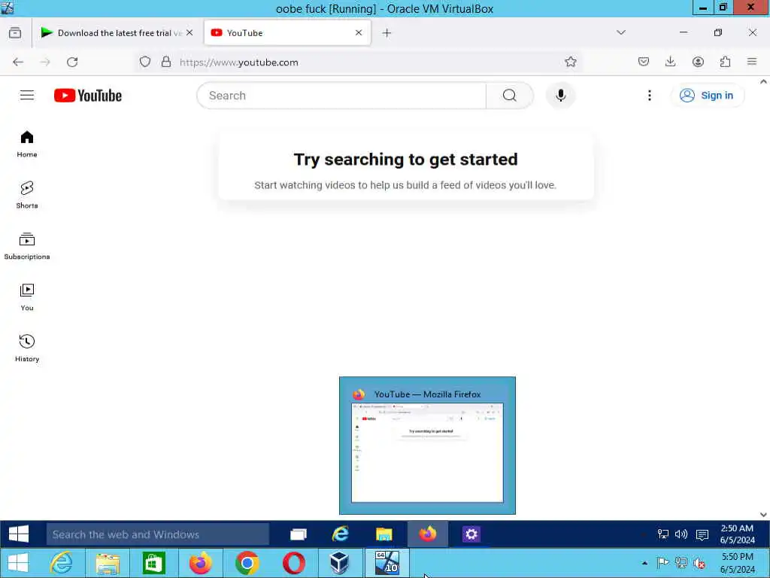Open File Explorer in guest taskbar
The image size is (770, 578).
pos(384,534)
